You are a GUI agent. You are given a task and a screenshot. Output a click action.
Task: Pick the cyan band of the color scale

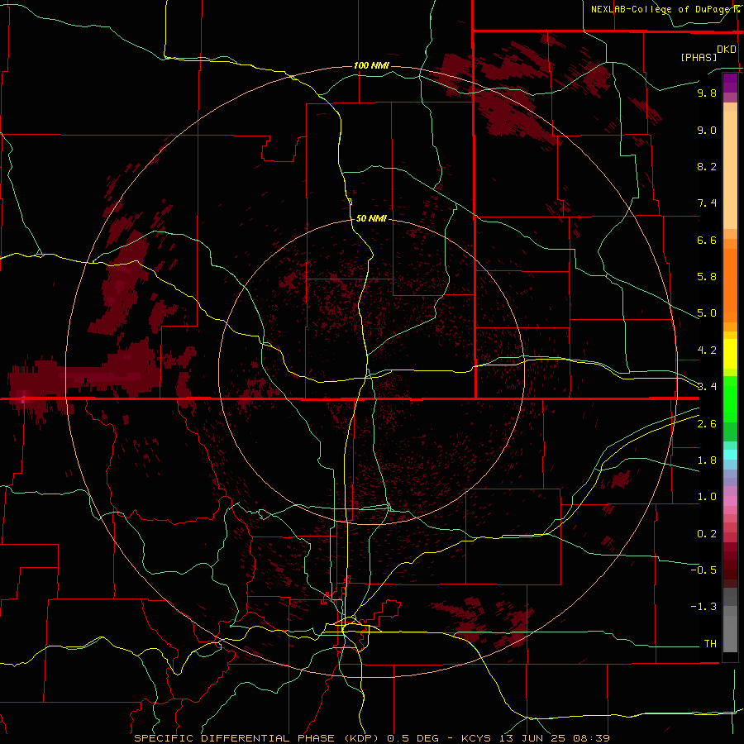(730, 455)
